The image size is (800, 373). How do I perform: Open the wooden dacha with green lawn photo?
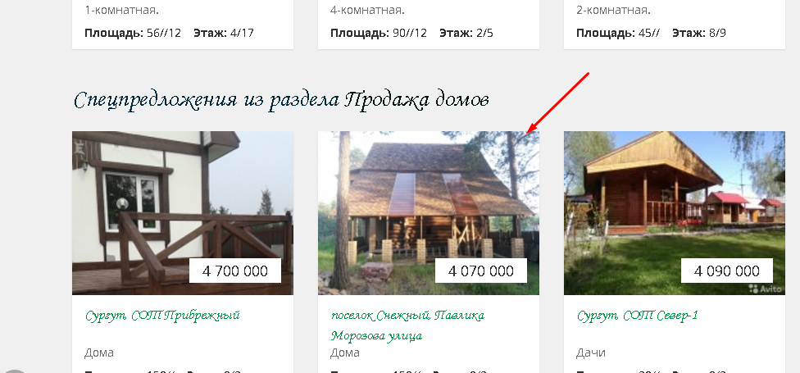coord(675,213)
